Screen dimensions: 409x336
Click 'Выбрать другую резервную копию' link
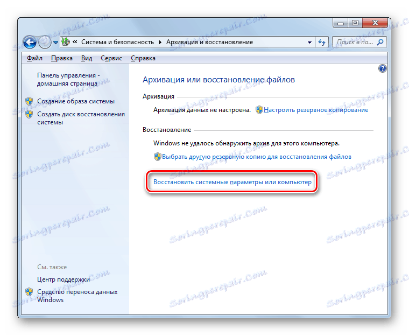tap(257, 157)
